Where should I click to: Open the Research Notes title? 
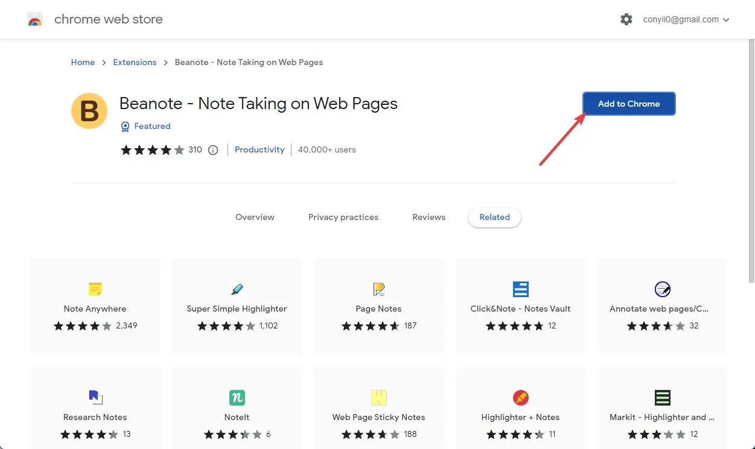tap(95, 417)
